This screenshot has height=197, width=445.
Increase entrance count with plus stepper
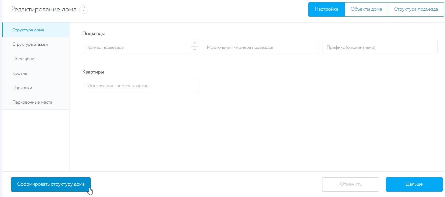click(x=195, y=43)
